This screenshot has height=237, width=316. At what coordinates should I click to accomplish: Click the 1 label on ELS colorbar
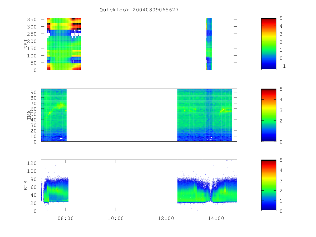click(x=281, y=201)
